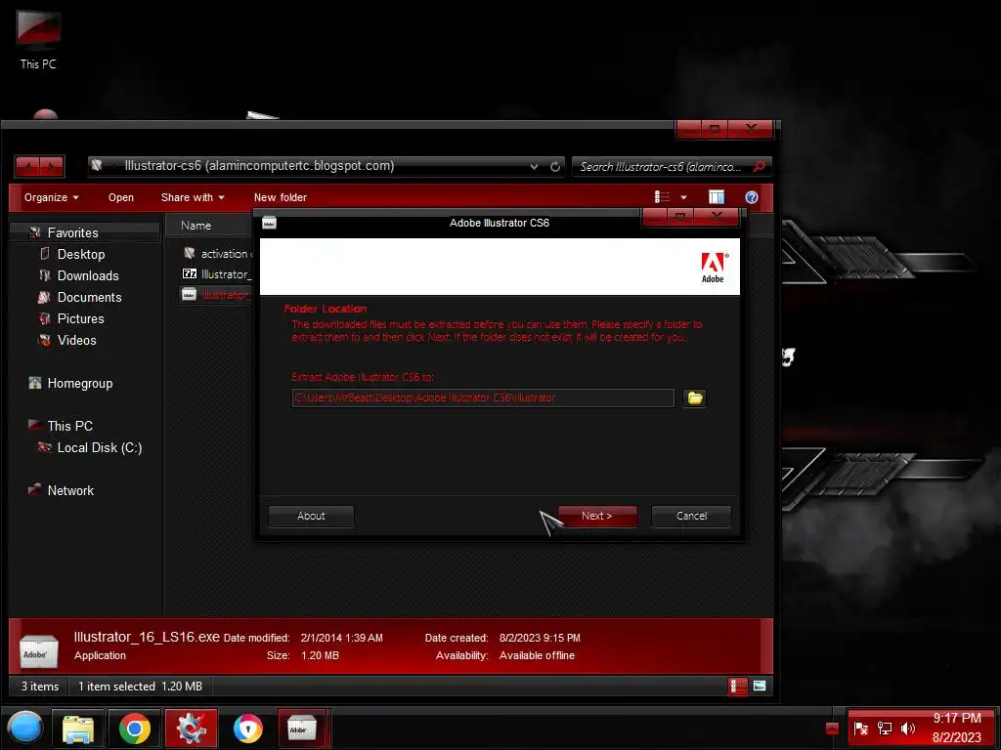
Task: Select Network in the navigation pane
Action: point(70,490)
